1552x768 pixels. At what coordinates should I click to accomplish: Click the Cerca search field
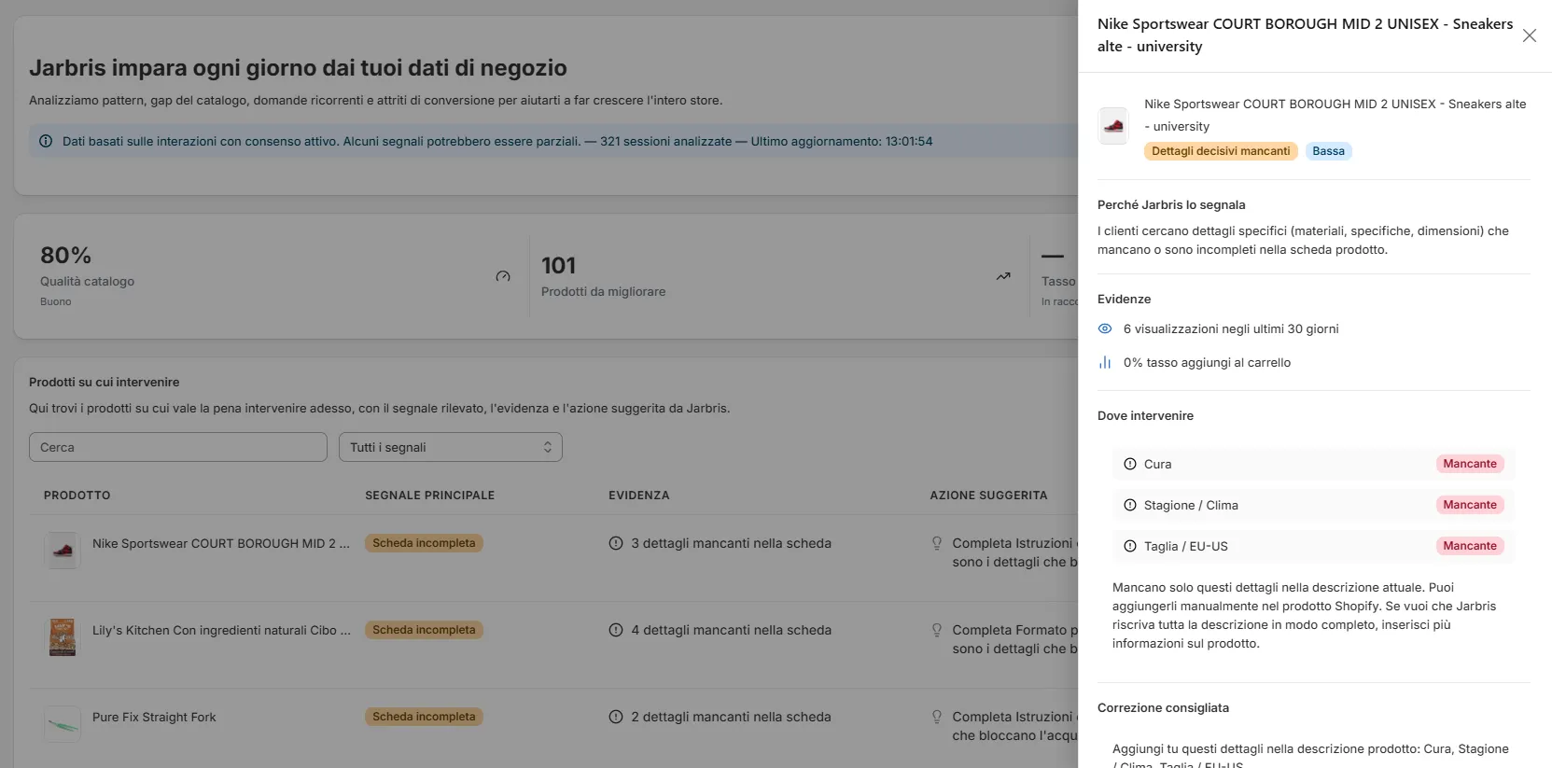tap(178, 447)
